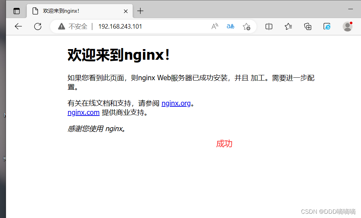Viewport: 361px width, 218px height.
Task: Click the 不安全 security warning indicator
Action: pos(73,26)
